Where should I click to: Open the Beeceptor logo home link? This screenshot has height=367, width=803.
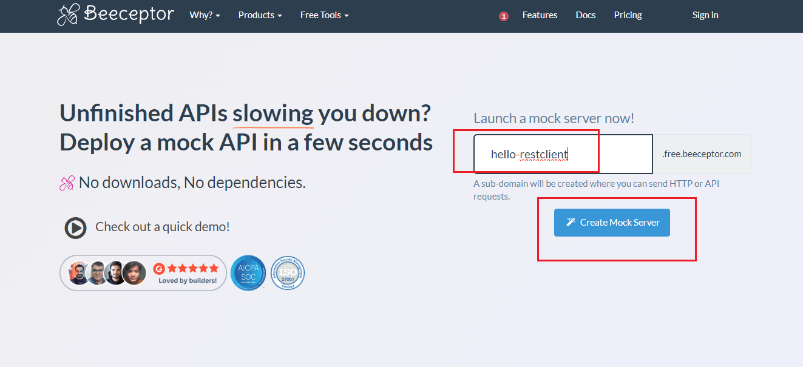click(115, 15)
